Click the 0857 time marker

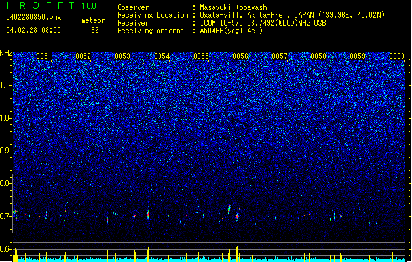(280, 56)
